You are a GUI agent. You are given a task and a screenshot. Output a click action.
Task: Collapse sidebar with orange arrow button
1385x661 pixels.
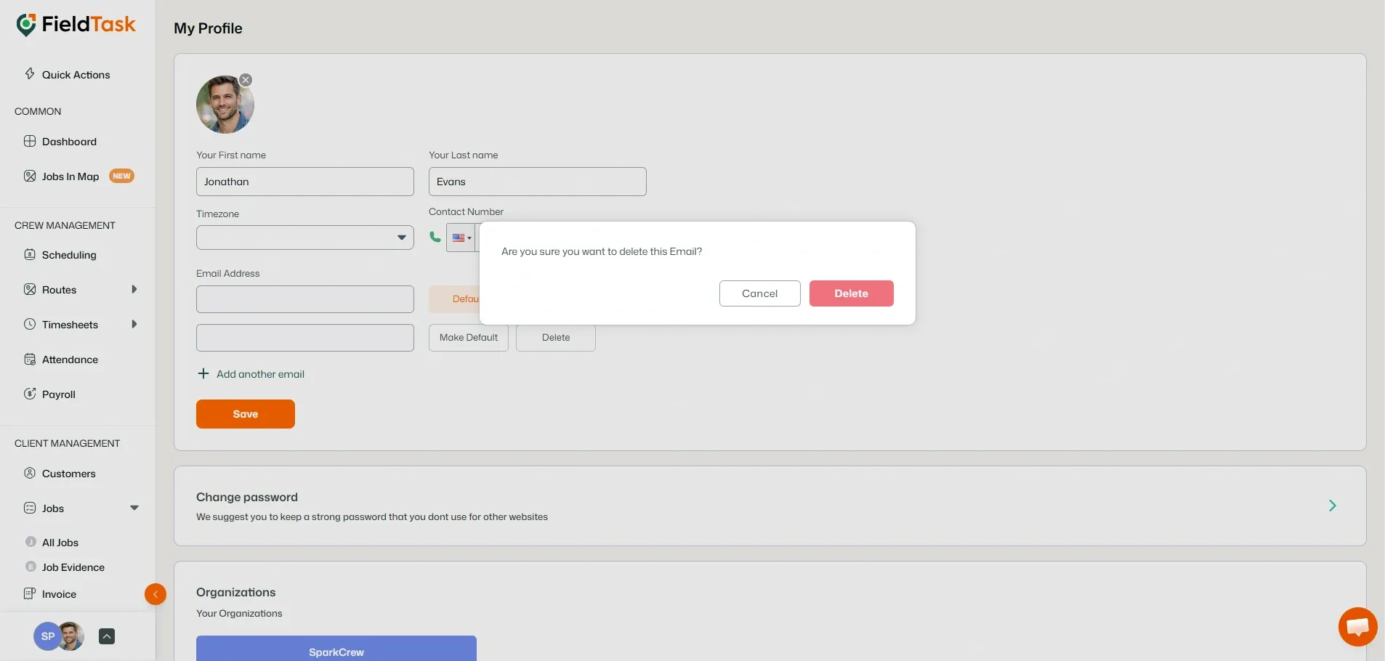click(156, 594)
